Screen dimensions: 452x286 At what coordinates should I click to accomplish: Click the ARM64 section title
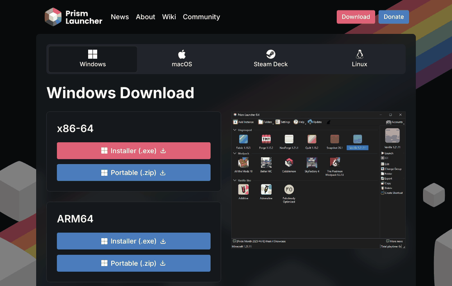(x=75, y=219)
